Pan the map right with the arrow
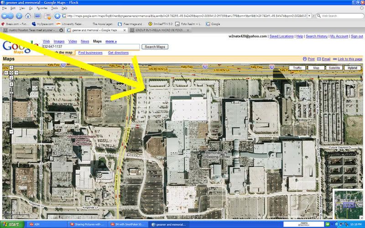Image resolution: width=365 pixels, height=228 pixels. click(x=16, y=73)
